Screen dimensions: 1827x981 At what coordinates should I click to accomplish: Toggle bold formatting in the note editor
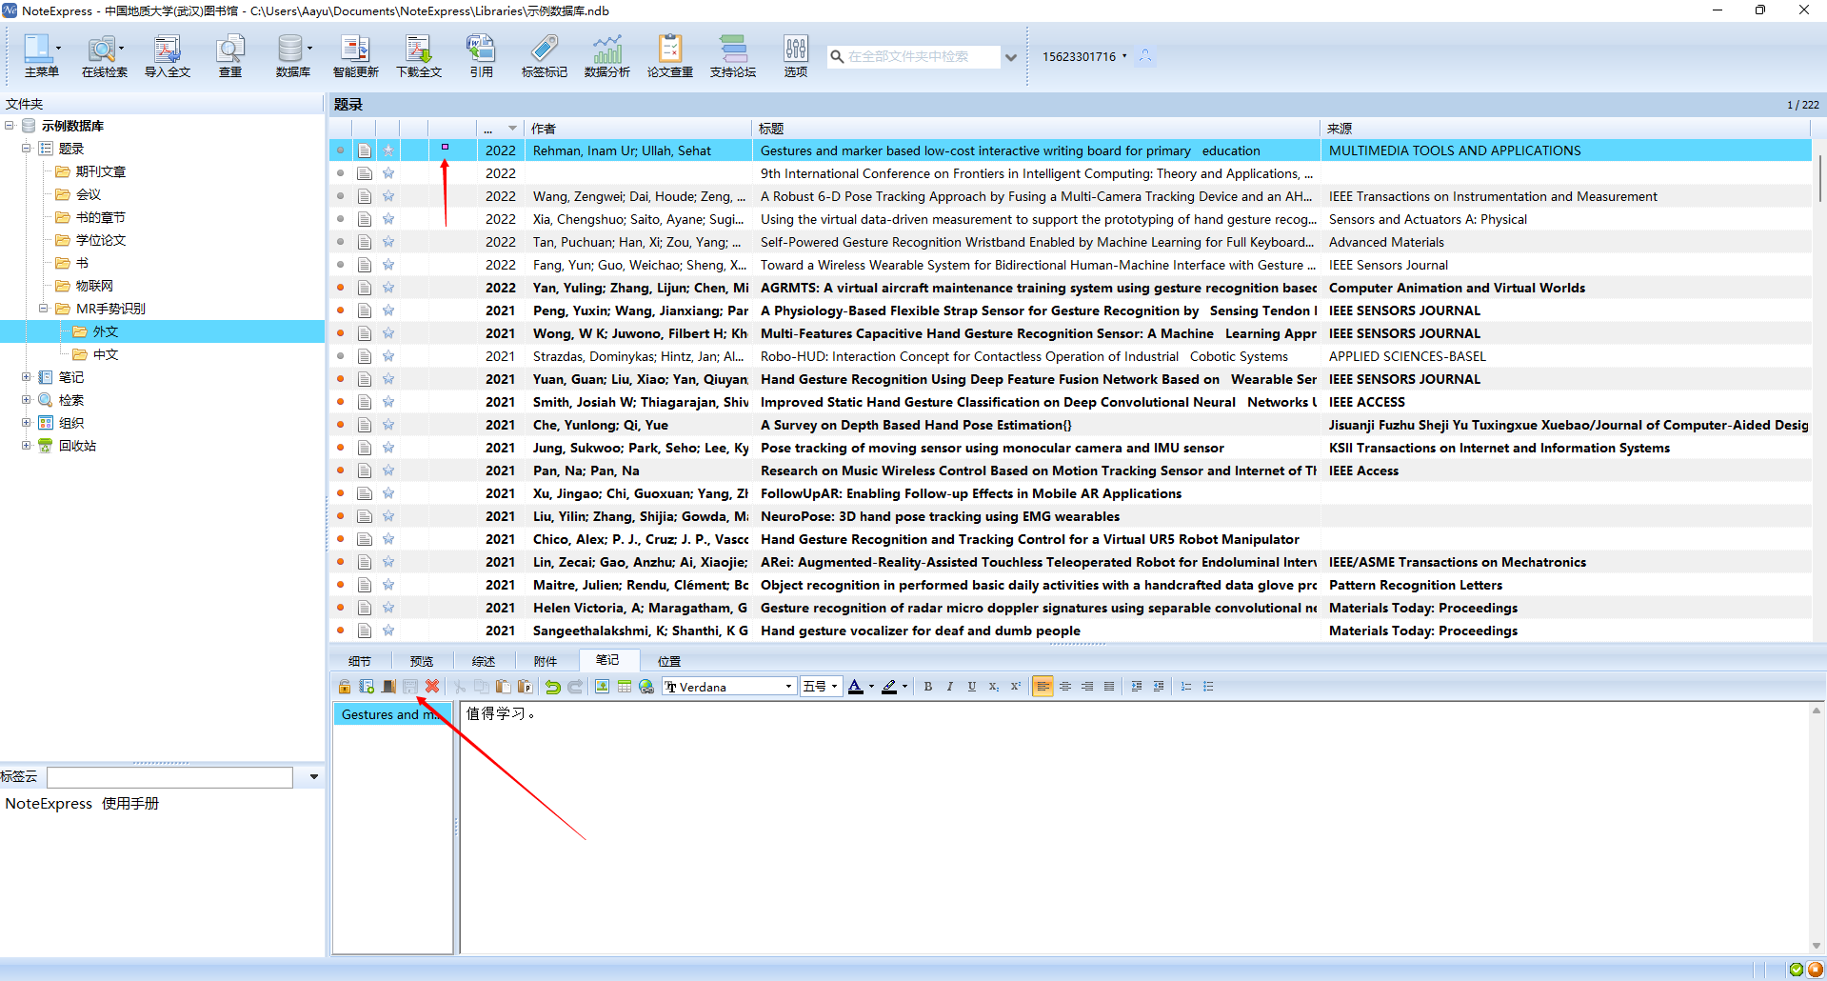928,687
